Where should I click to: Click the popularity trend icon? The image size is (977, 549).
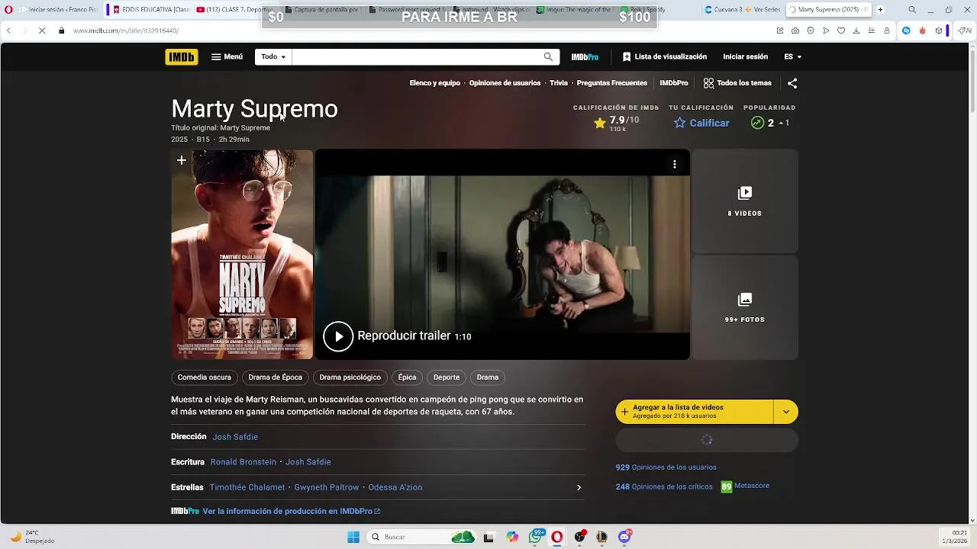(757, 123)
